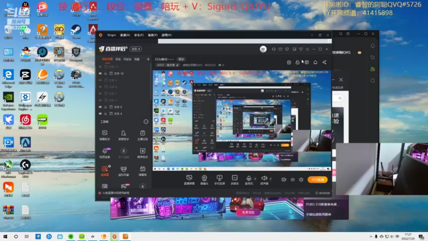428x241 pixels.
Task: Toggle visibility of 文本 6 layer
Action: (x=100, y=107)
